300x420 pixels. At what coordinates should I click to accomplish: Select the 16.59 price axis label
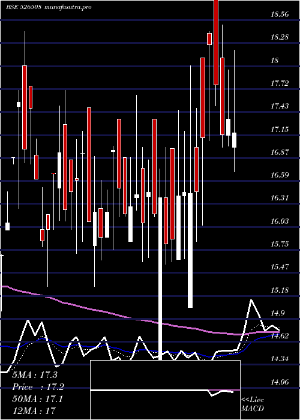pos(280,175)
